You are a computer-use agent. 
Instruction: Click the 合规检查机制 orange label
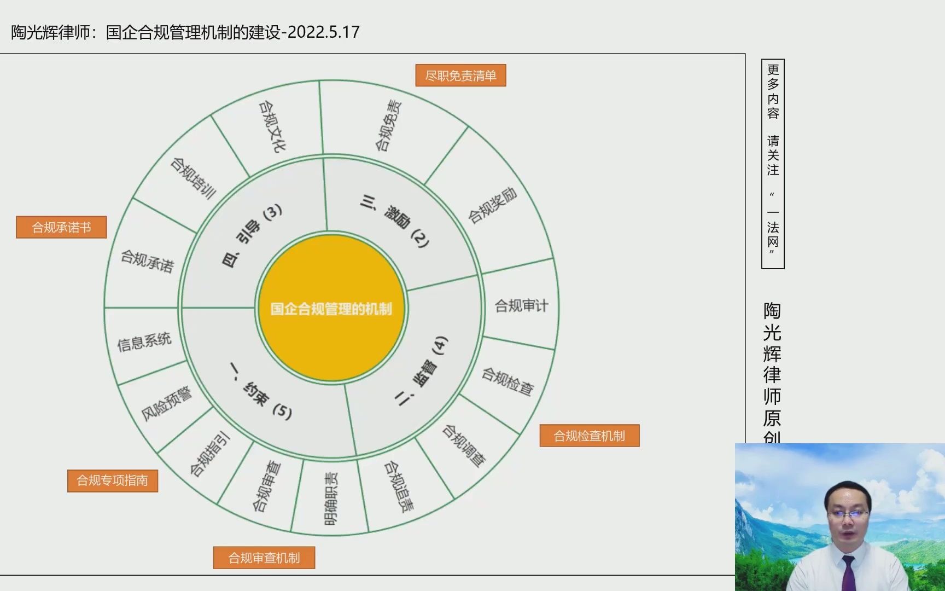(590, 436)
